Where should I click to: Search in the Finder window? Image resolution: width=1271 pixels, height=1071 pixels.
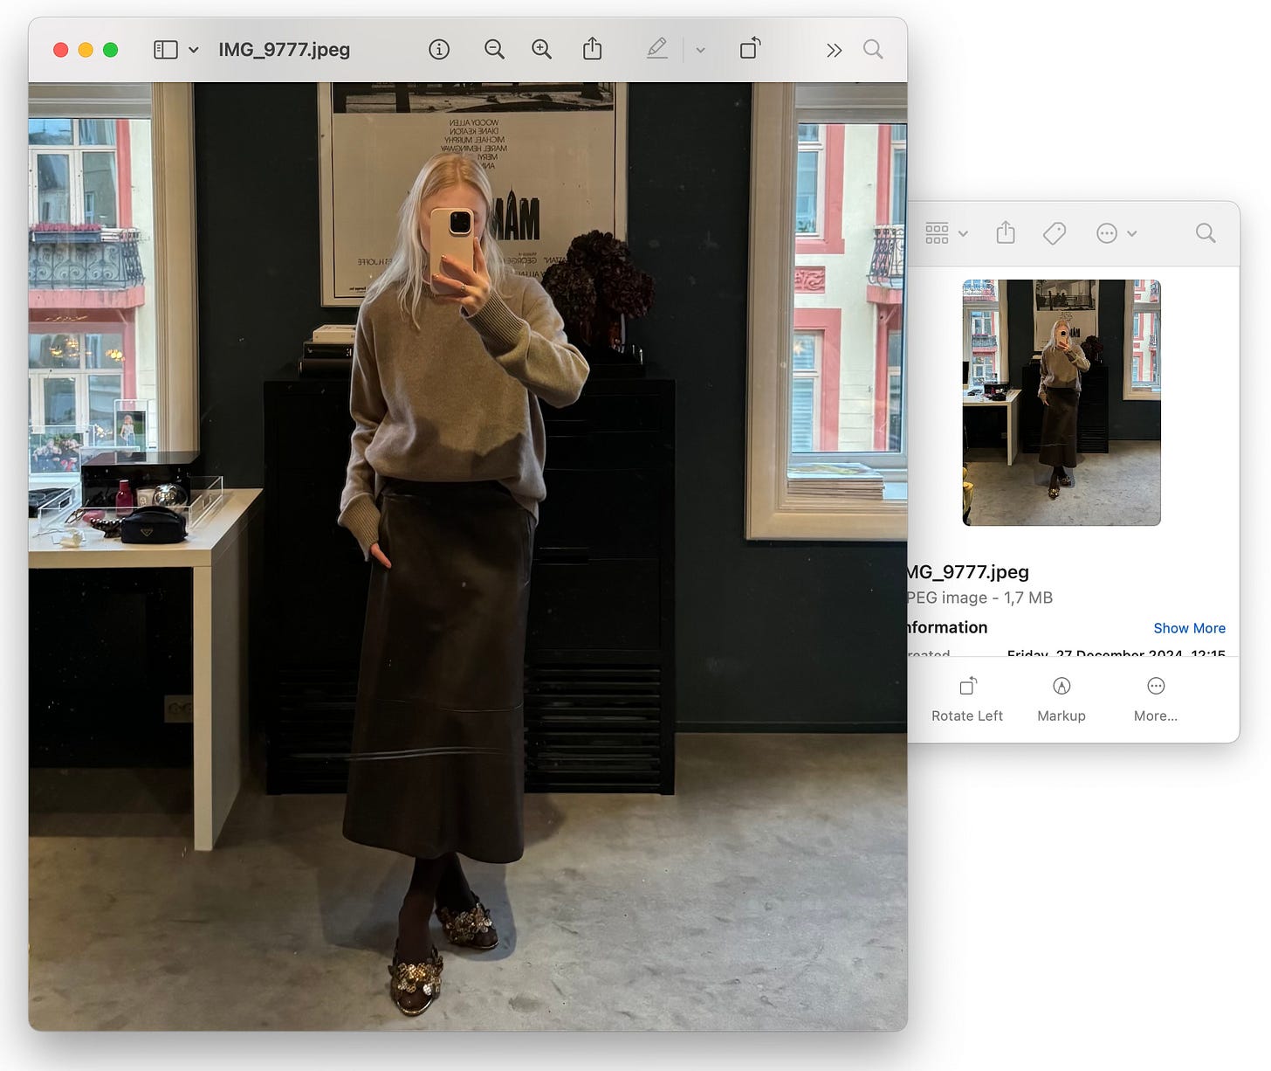1206,232
